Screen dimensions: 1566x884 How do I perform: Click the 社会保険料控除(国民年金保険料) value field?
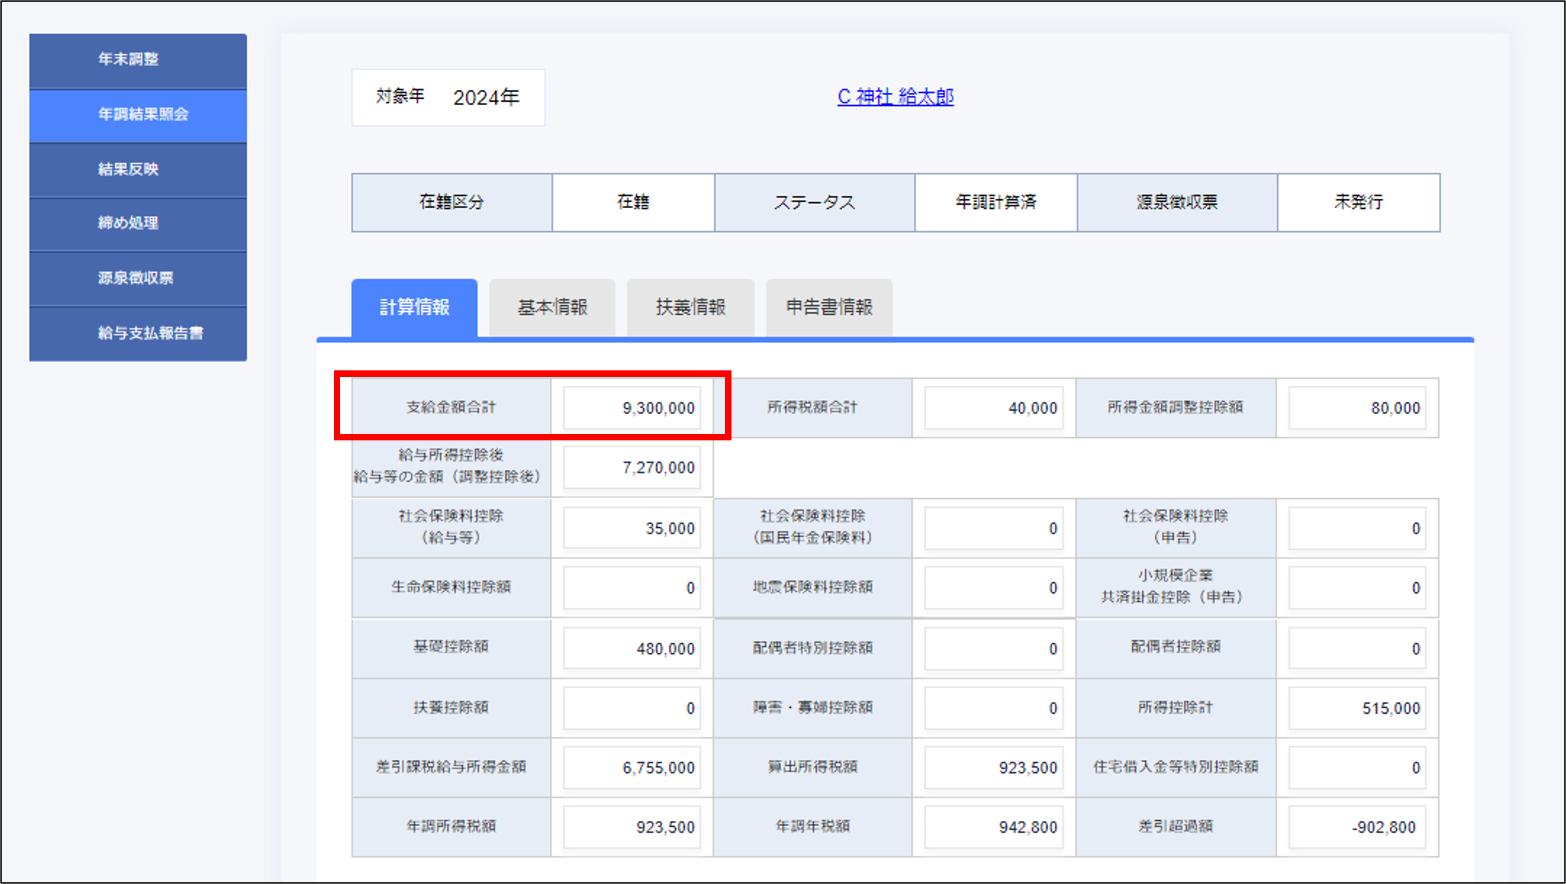994,529
